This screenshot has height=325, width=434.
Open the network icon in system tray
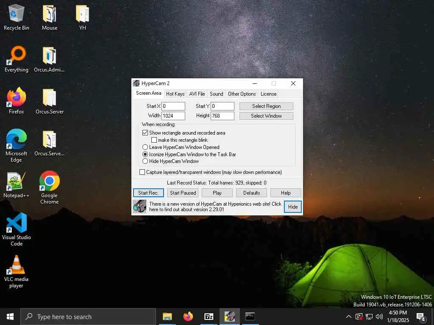[x=369, y=317]
